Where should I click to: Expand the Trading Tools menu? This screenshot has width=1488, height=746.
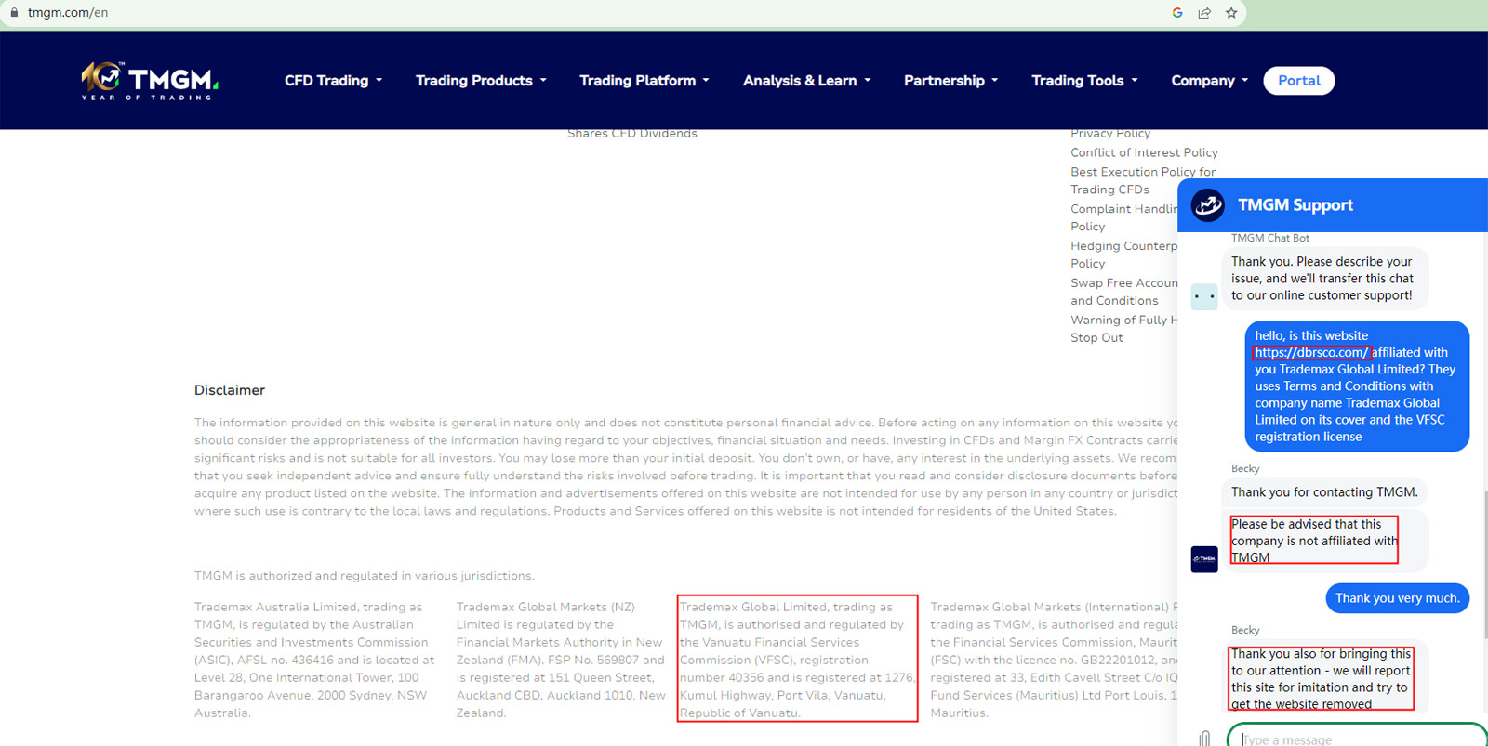pyautogui.click(x=1084, y=81)
